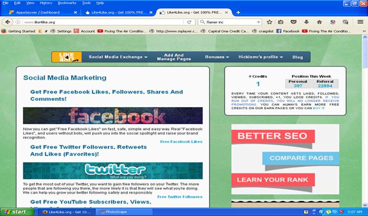Open the File menu
This screenshot has width=368, height=216.
(5, 3)
